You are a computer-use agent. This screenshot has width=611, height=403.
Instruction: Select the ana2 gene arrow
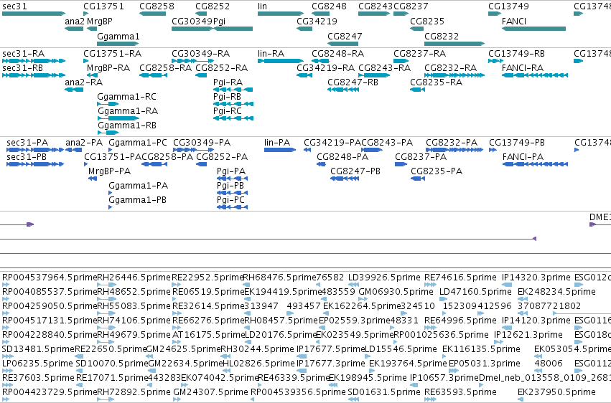(74, 29)
